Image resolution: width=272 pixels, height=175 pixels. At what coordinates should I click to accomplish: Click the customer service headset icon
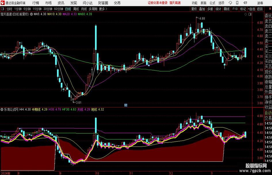click(230, 3)
